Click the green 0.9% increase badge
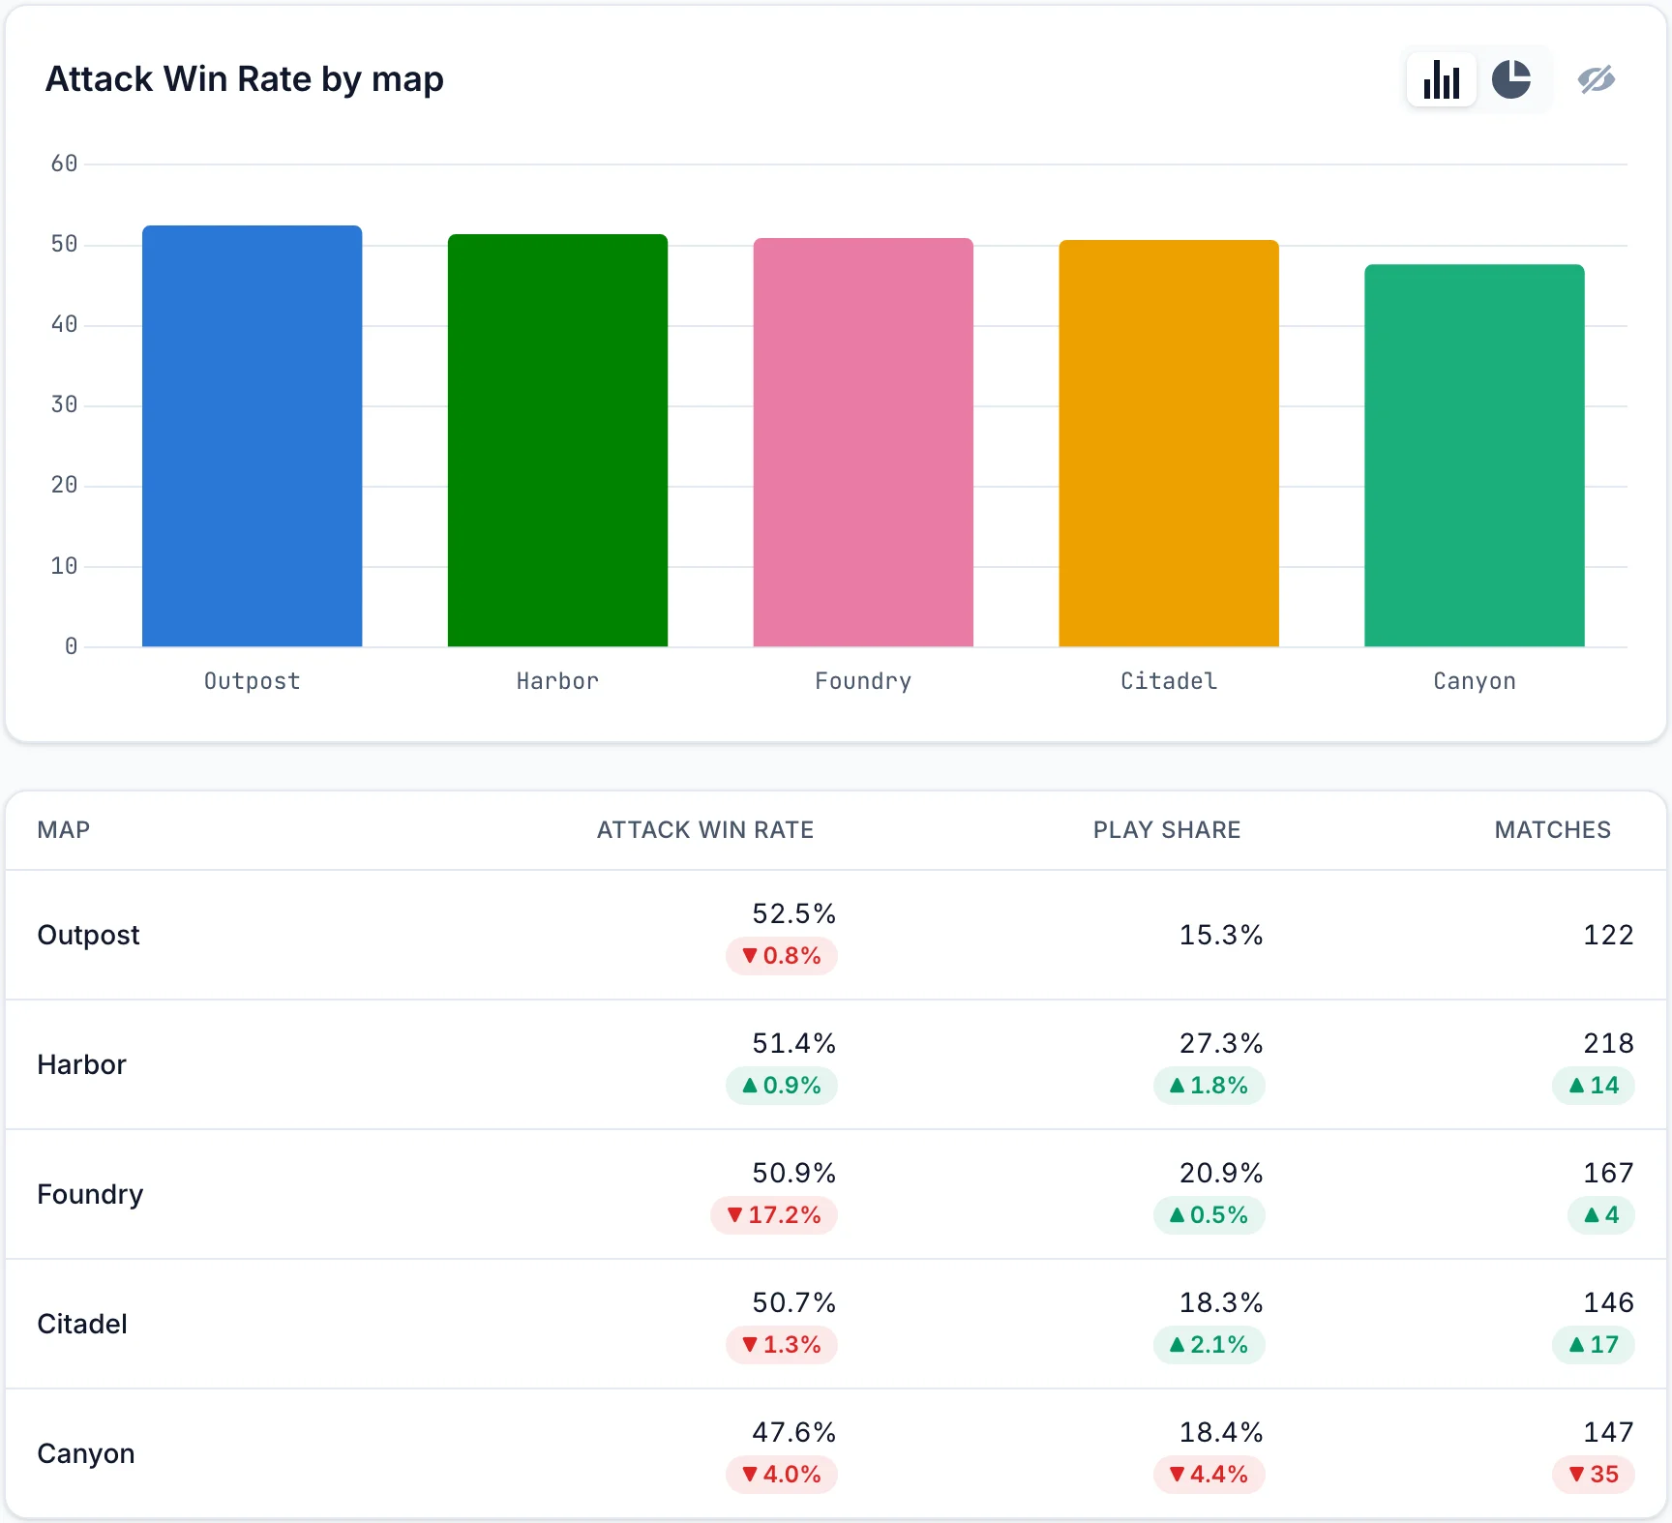Viewport: 1672px width, 1523px height. 782,1086
